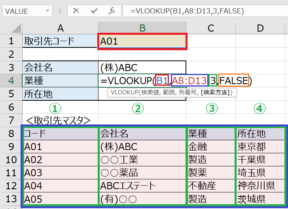Click cell B1 containing A01

coord(142,41)
